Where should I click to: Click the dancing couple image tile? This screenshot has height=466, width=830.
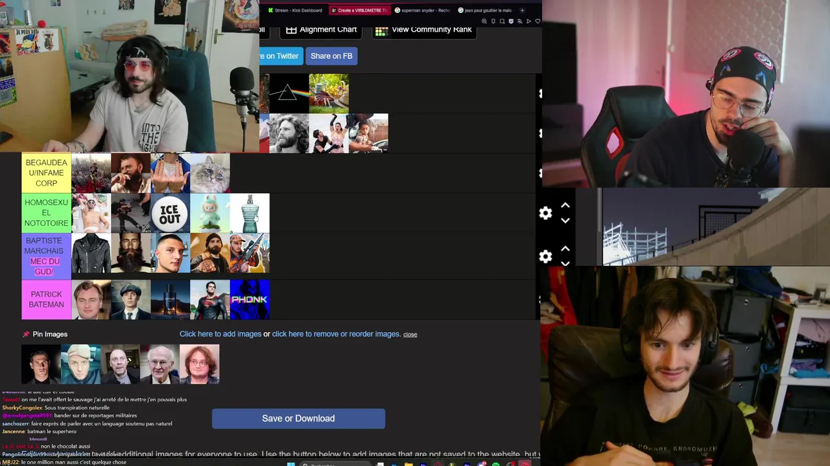pyautogui.click(x=329, y=133)
